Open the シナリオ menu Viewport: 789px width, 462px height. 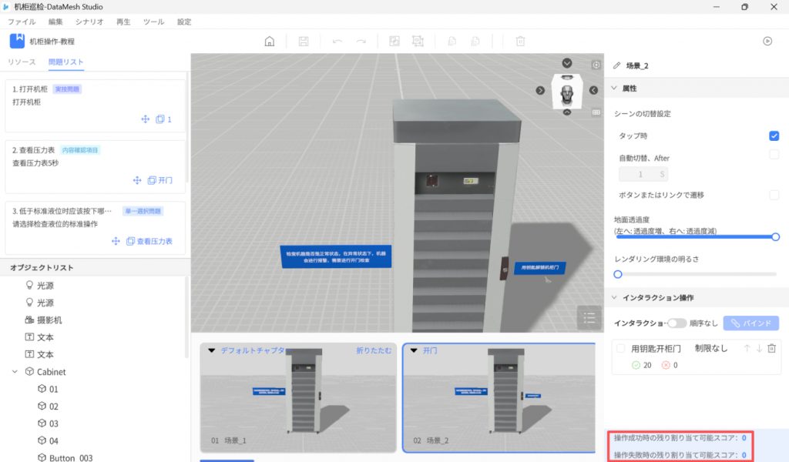click(x=89, y=22)
